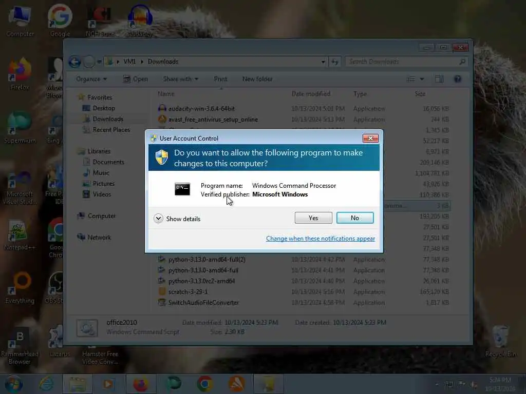Click the Windows Start orb
Viewport: 526px width, 394px height.
pyautogui.click(x=14, y=384)
